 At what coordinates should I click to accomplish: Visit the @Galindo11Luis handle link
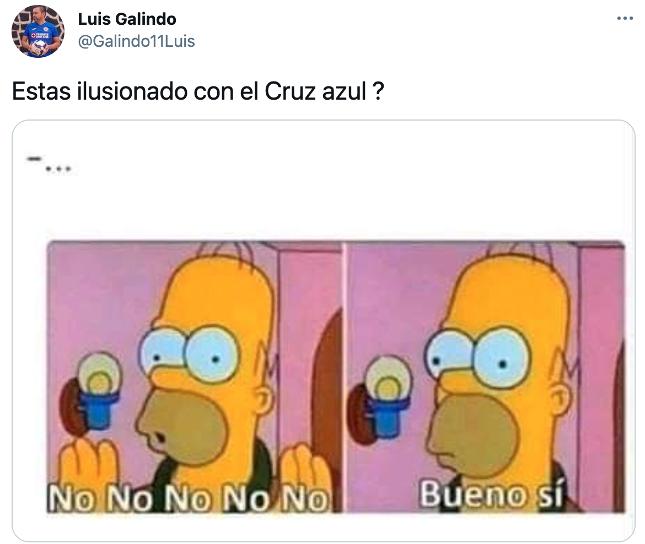pyautogui.click(x=136, y=41)
